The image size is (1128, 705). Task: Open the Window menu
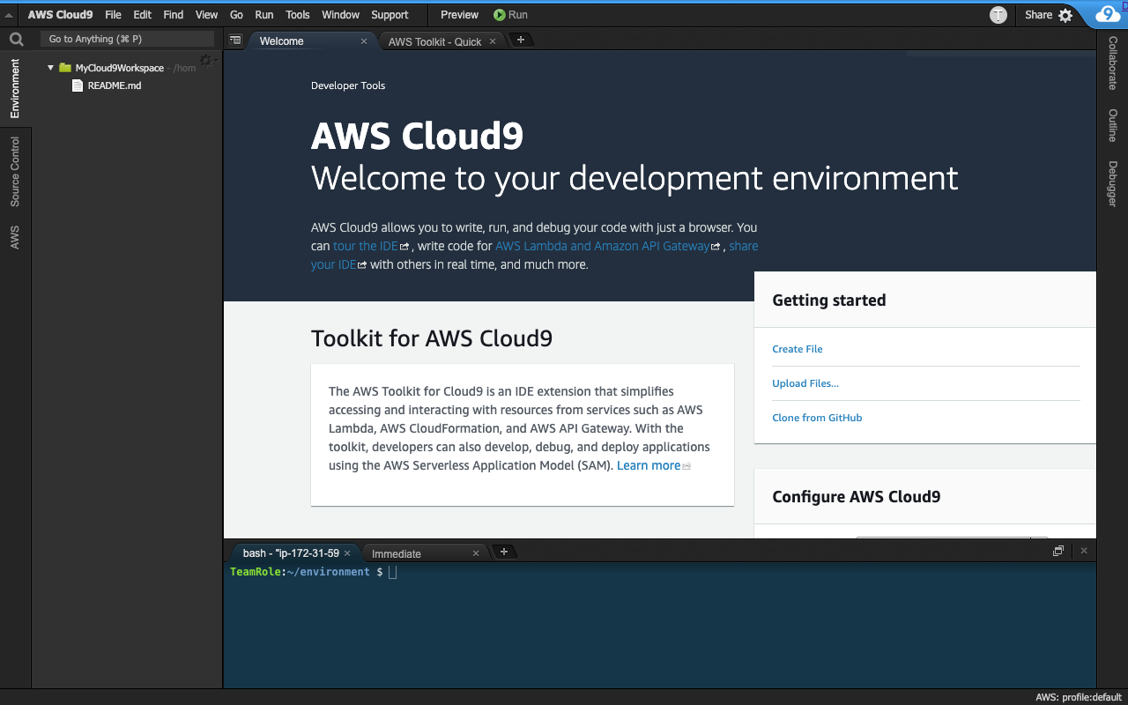tap(340, 15)
